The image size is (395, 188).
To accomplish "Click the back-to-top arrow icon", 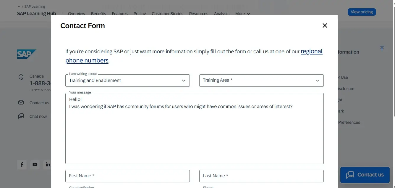I will (x=382, y=49).
